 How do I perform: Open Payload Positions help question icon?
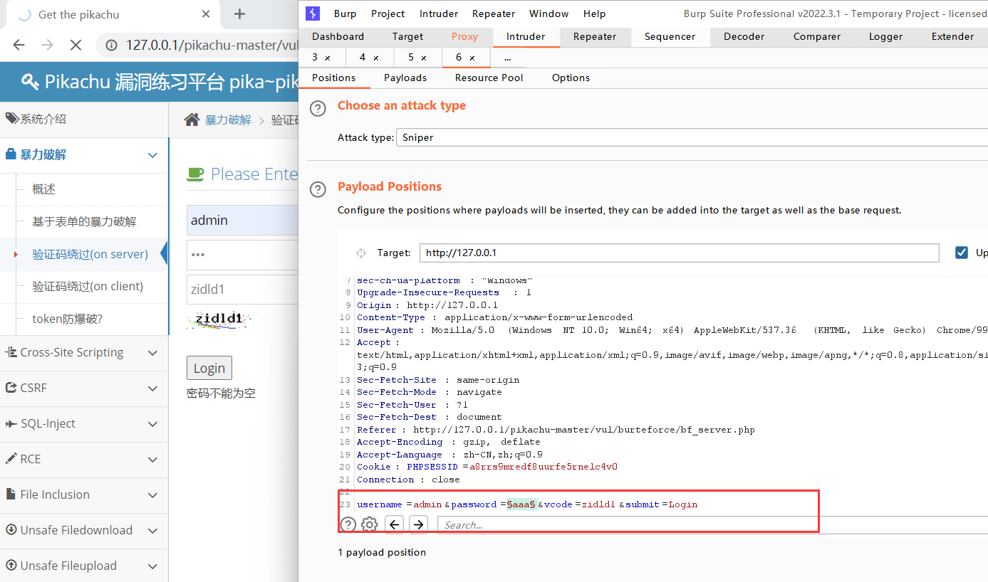point(318,190)
